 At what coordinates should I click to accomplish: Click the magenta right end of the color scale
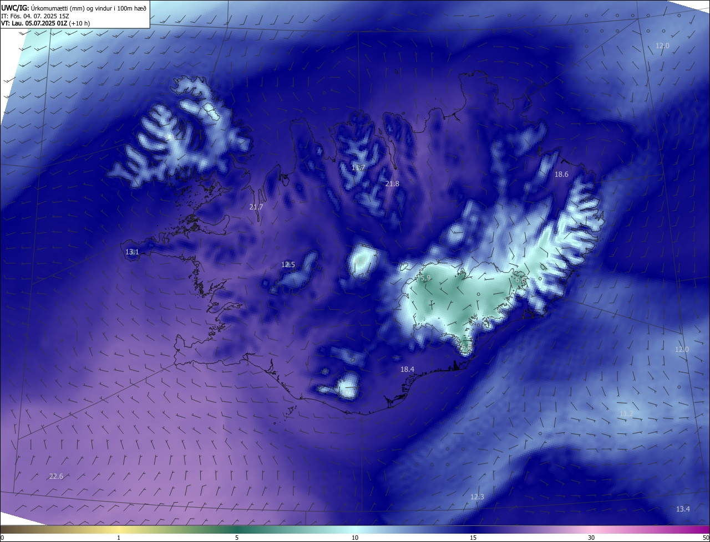[699, 530]
